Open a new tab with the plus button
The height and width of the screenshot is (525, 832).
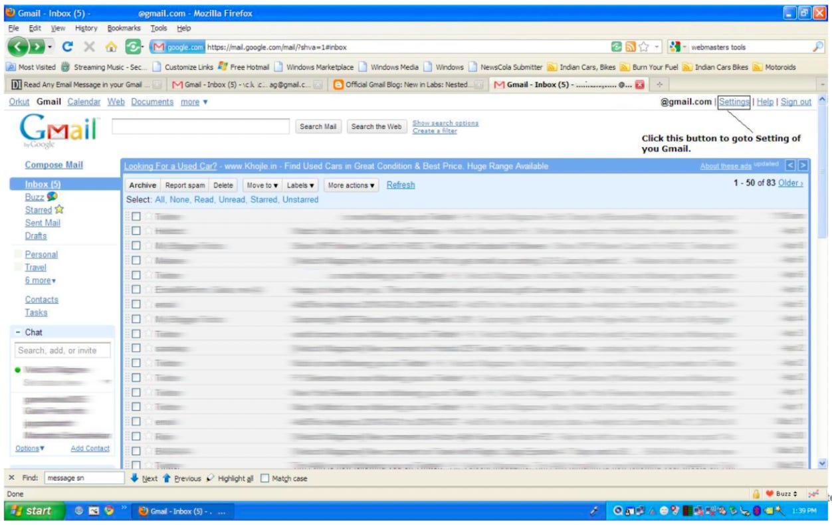(x=660, y=85)
